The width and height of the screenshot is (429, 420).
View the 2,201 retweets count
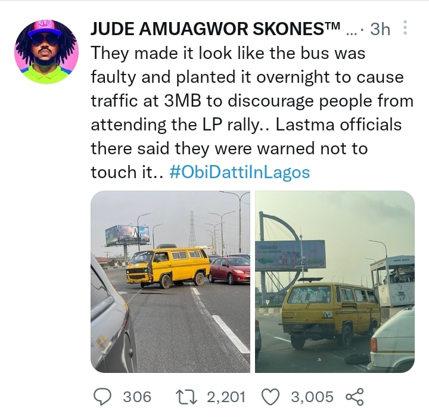pyautogui.click(x=226, y=397)
